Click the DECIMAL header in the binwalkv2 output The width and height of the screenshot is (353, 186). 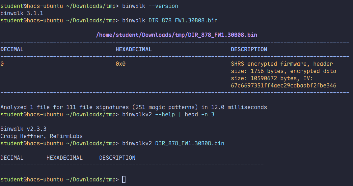[x=12, y=158]
